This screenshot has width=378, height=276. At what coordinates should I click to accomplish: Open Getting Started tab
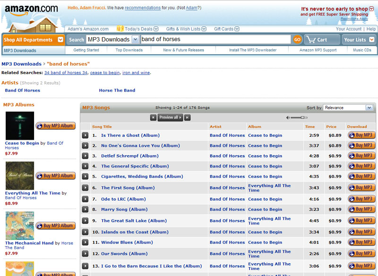86,50
